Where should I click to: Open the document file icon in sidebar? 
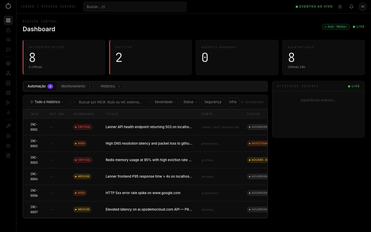click(x=8, y=155)
